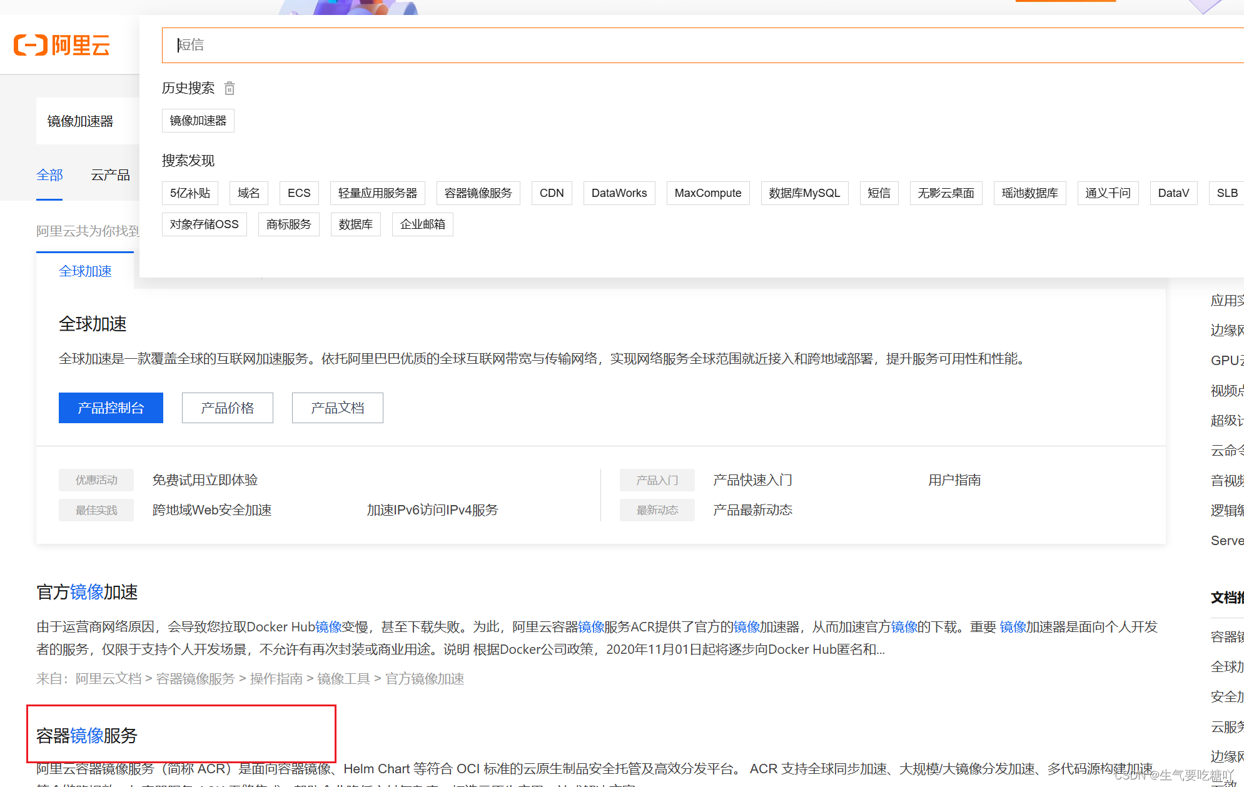Screen dimensions: 1244x787
Task: Open the 产品快速入门 link
Action: (x=753, y=480)
